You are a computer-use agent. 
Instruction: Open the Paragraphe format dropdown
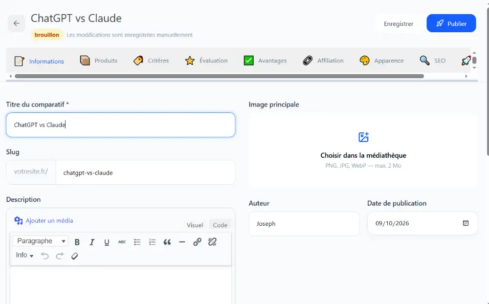click(41, 241)
